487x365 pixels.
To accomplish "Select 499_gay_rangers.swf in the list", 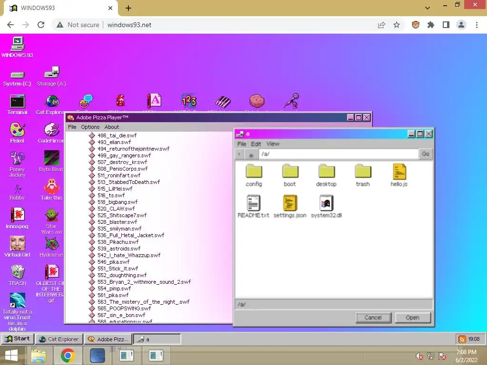I will pyautogui.click(x=124, y=155).
